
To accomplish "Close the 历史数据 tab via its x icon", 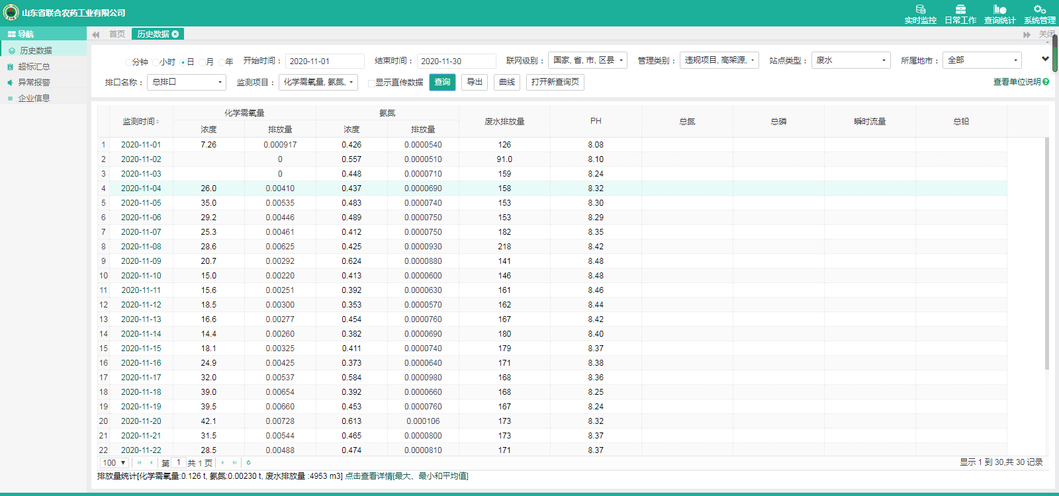I will [x=175, y=34].
